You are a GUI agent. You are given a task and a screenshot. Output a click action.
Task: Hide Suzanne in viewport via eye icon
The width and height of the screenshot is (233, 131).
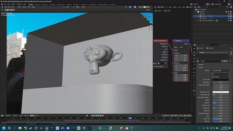(x=229, y=19)
